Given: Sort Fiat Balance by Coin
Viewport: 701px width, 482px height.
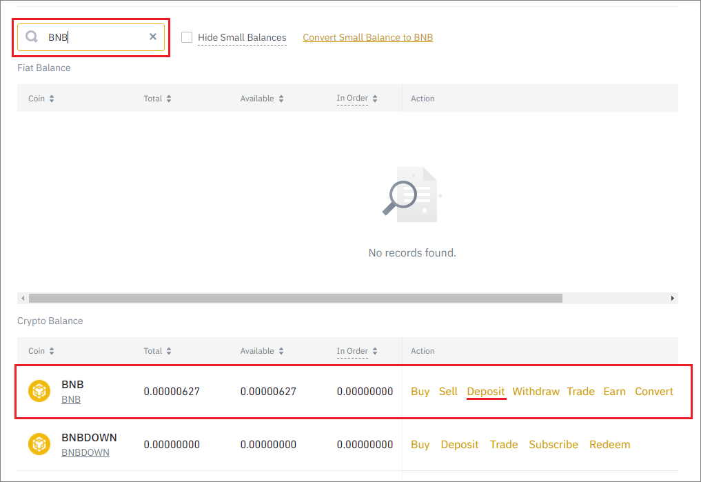Looking at the screenshot, I should [52, 99].
